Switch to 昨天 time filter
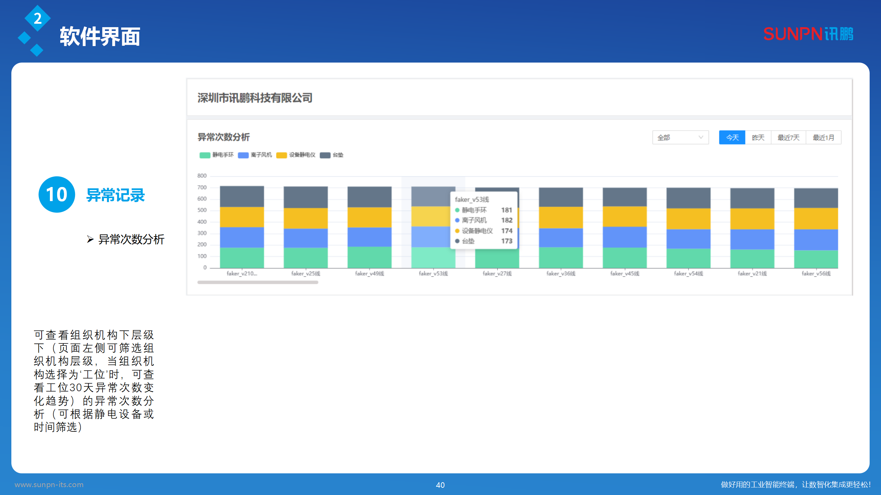Screen dimensions: 881x495 point(758,137)
